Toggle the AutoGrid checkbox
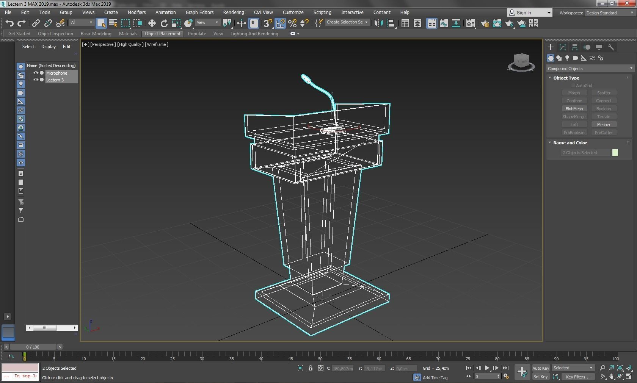637x383 pixels. point(573,86)
